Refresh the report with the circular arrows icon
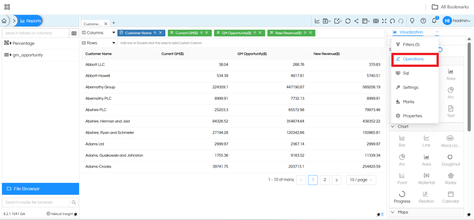 [348, 21]
